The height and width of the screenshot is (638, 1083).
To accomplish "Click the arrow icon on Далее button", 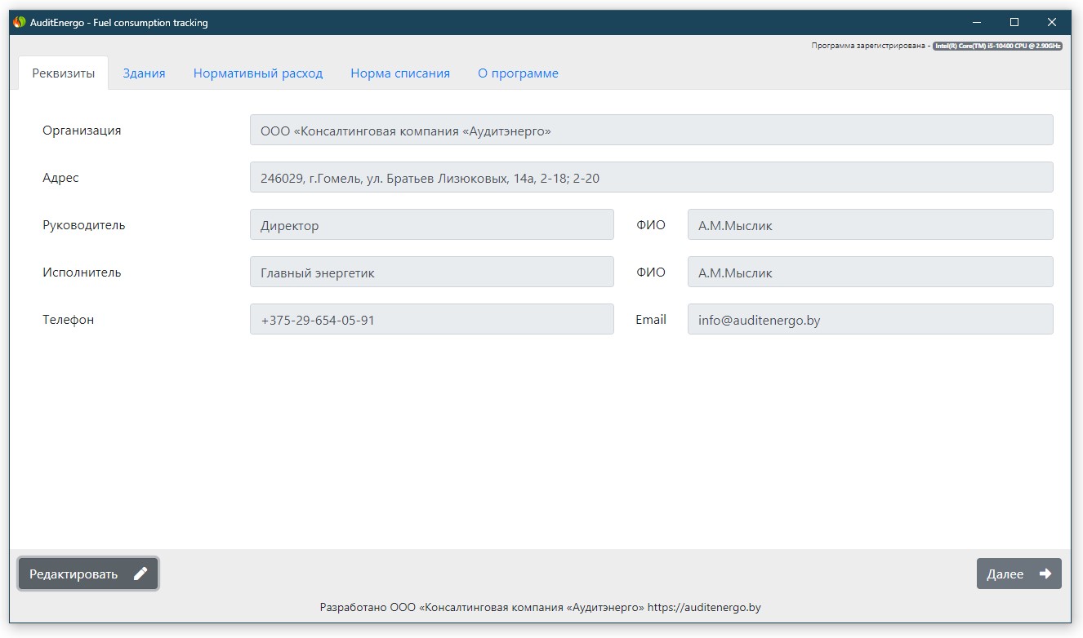I will 1045,574.
